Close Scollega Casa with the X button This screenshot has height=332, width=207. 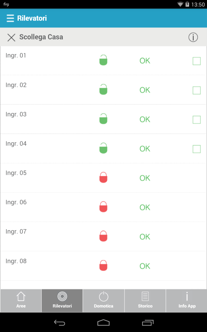pos(11,37)
